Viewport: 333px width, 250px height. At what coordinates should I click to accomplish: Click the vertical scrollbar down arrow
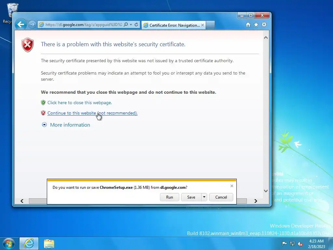tap(266, 191)
